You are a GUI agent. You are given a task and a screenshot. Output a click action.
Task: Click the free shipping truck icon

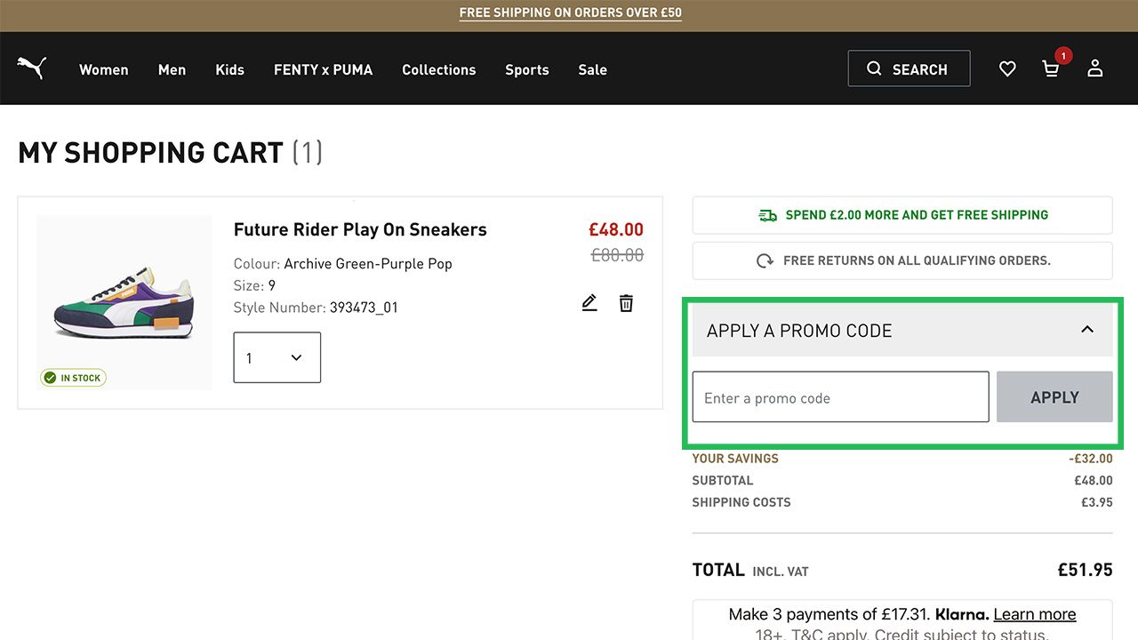point(767,215)
